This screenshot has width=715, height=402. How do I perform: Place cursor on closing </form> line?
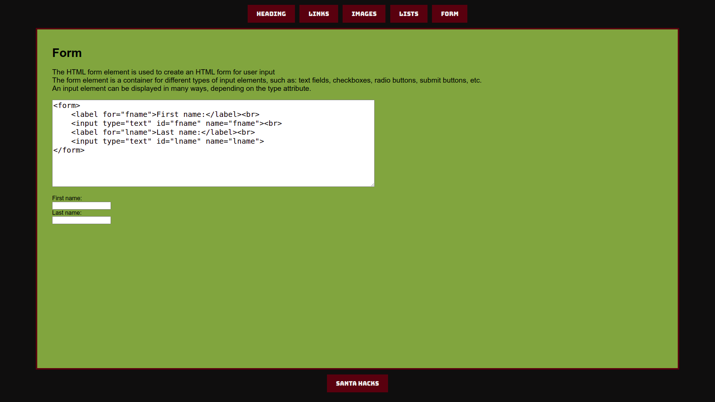click(69, 150)
